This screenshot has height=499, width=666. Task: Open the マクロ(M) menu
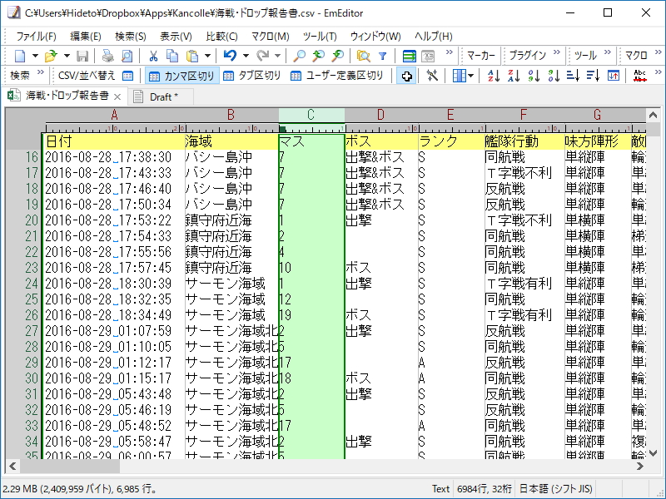coord(270,37)
